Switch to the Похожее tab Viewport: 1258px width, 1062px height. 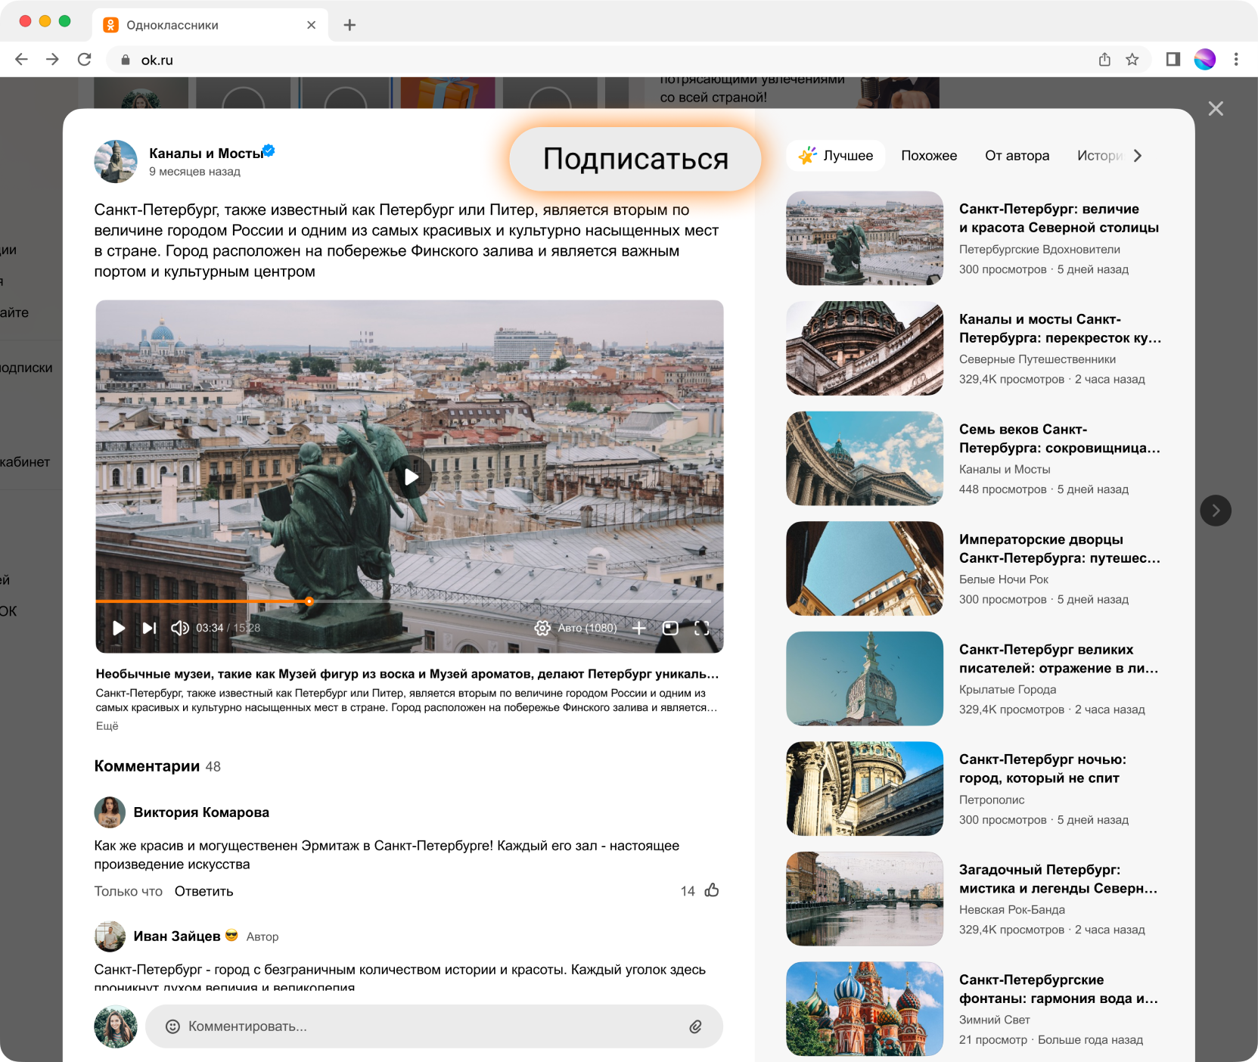928,156
